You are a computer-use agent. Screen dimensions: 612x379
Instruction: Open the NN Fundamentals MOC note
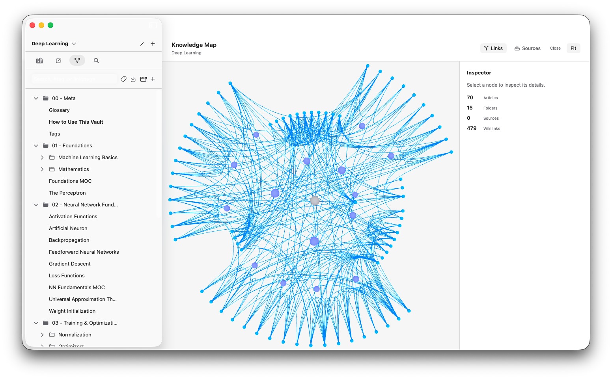tap(77, 288)
